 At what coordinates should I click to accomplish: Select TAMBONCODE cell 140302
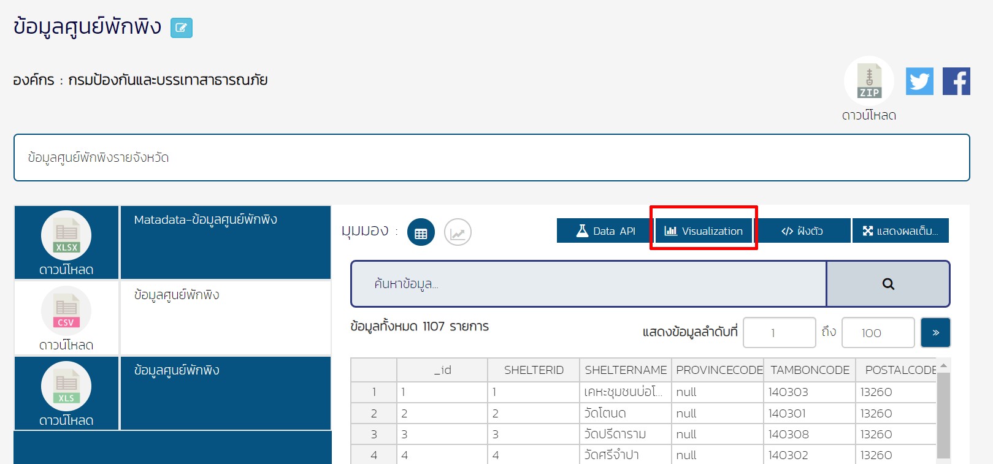810,455
